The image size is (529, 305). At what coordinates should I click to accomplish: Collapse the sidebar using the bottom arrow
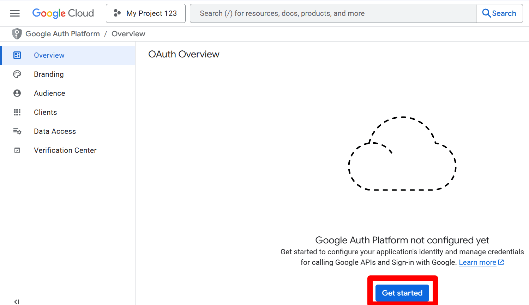tap(17, 301)
